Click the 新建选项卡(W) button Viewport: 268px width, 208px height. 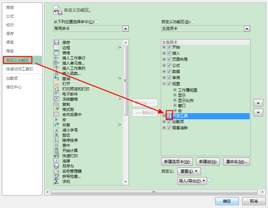click(177, 162)
